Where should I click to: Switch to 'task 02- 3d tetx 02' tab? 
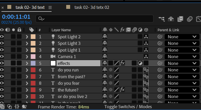click(x=92, y=7)
